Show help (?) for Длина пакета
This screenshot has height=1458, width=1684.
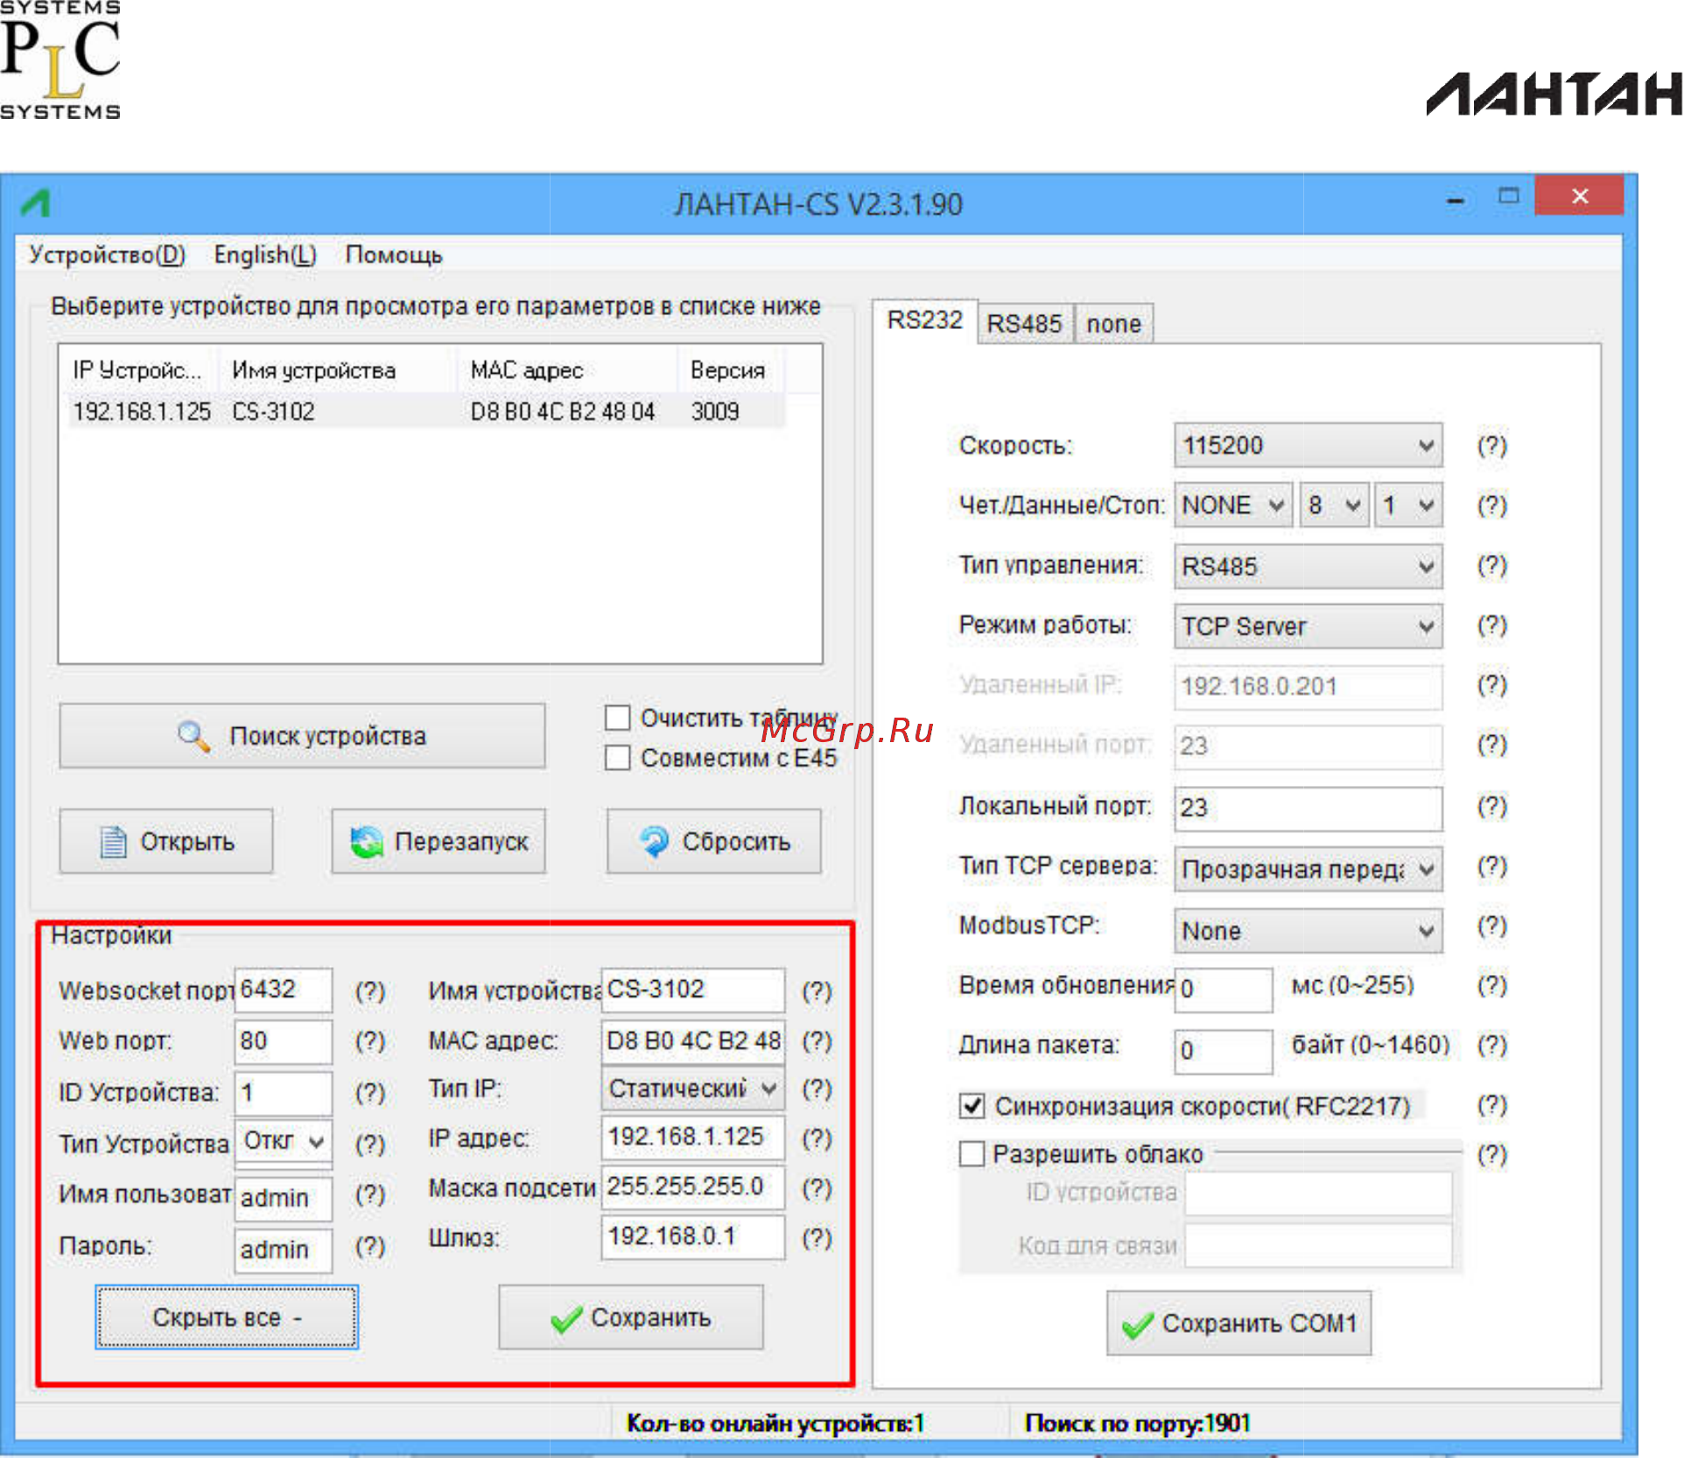[x=1492, y=1046]
